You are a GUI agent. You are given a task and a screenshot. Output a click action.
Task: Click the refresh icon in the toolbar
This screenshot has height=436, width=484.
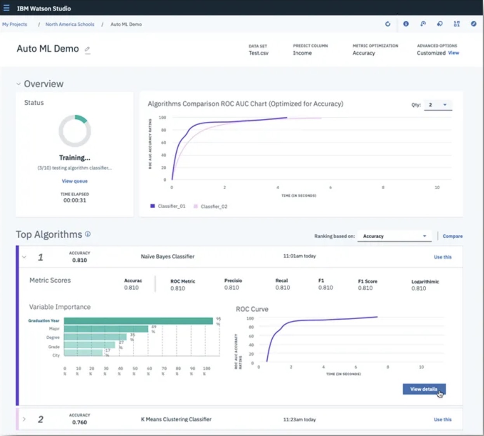[x=388, y=24]
